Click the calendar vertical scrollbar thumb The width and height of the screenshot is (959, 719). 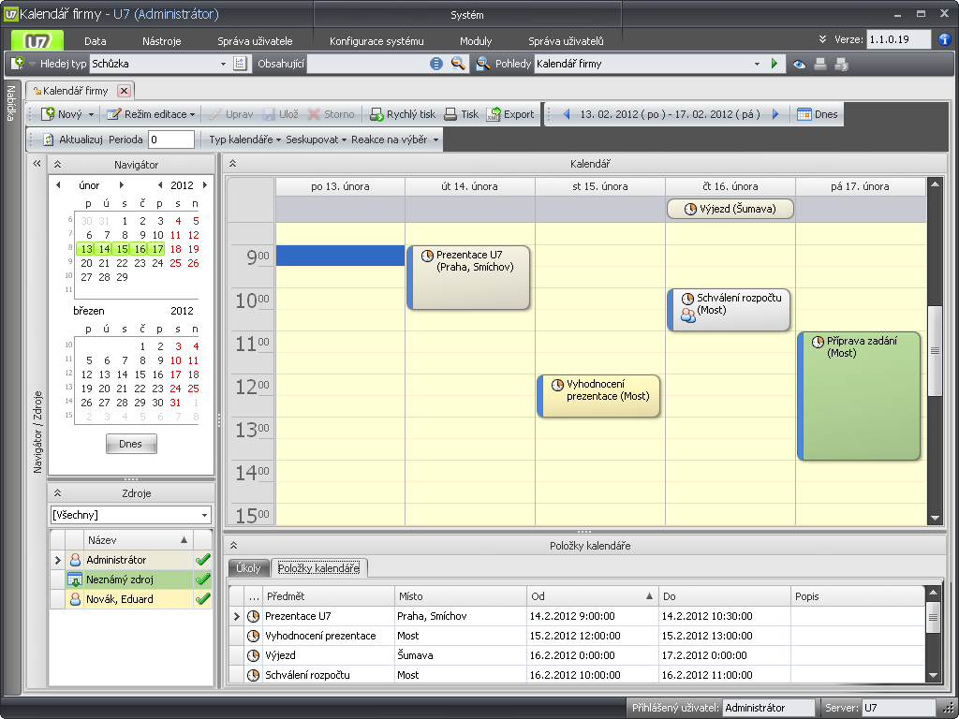point(935,351)
